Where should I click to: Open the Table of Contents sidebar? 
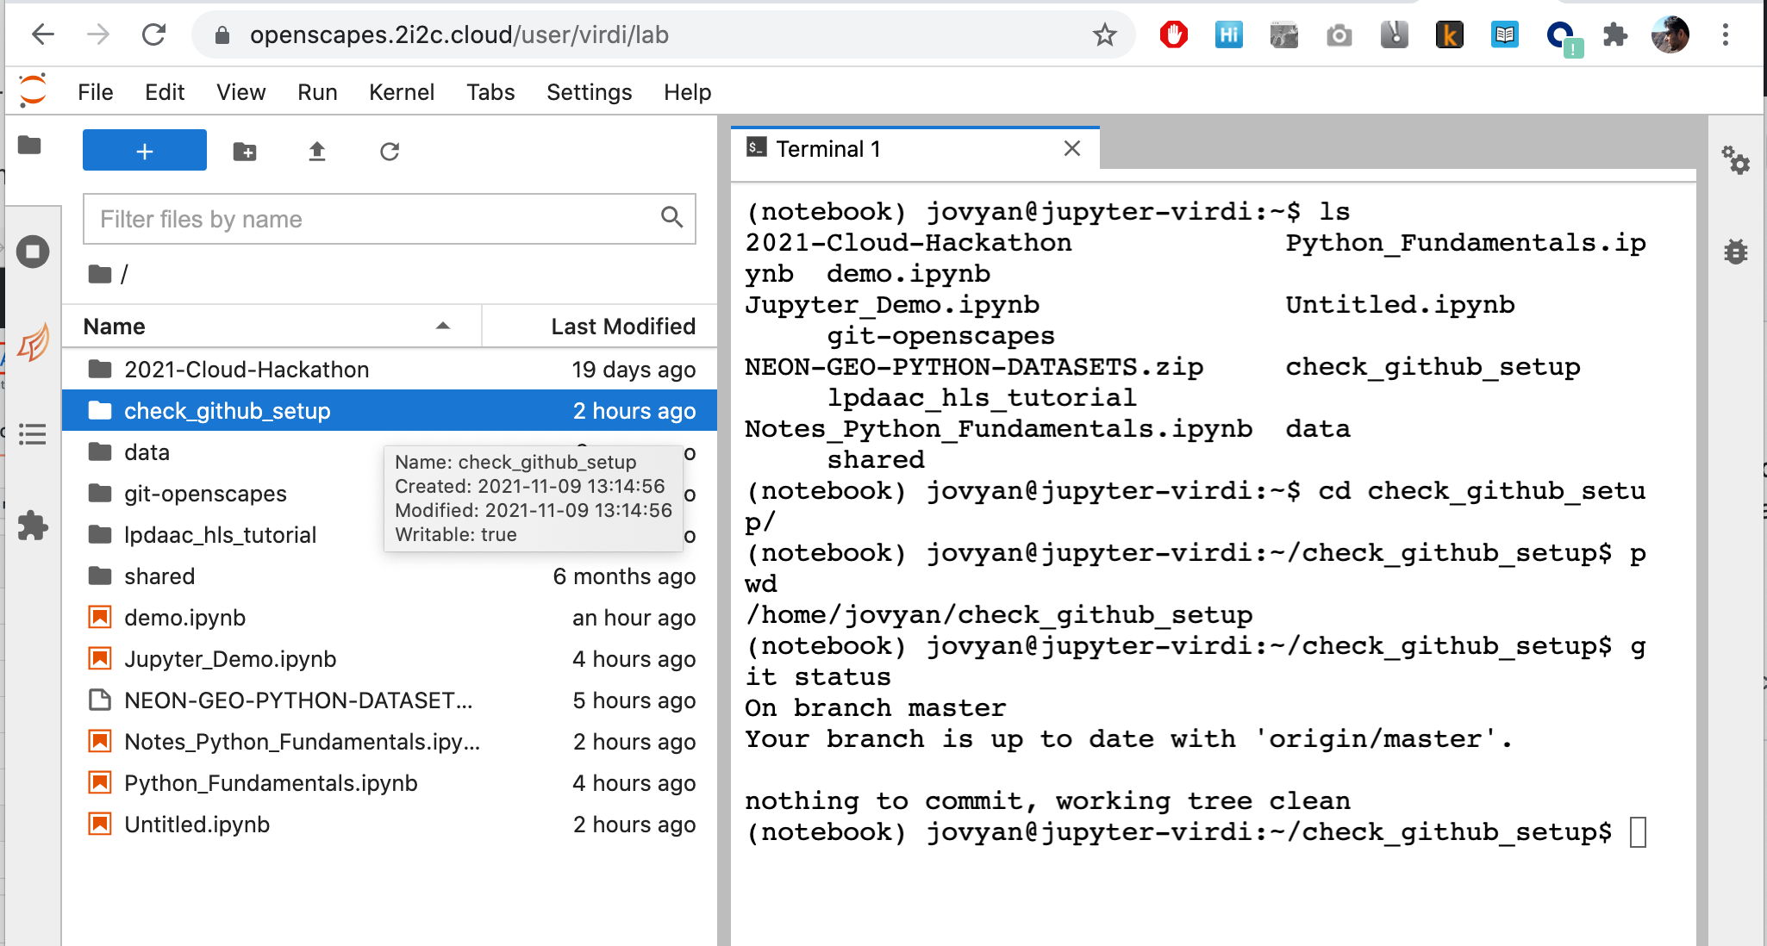(33, 434)
